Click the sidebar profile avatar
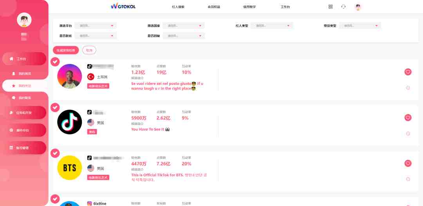 pyautogui.click(x=24, y=20)
